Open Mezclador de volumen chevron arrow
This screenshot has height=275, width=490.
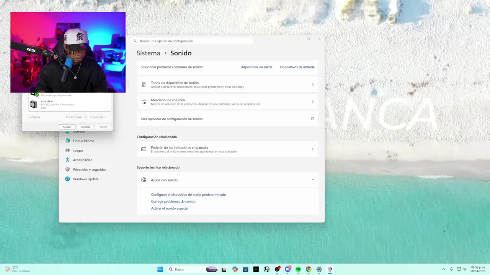pos(312,102)
